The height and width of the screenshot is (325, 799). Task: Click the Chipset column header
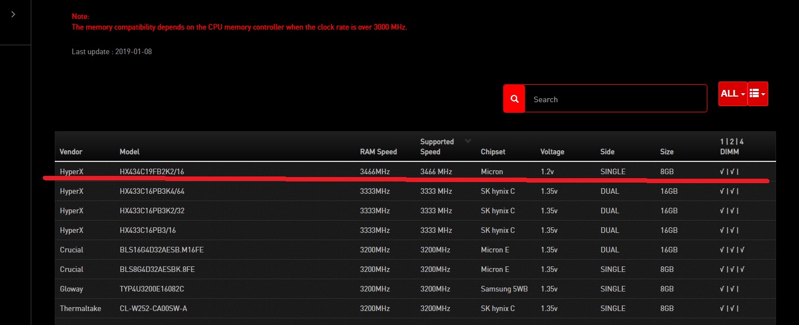pos(493,152)
